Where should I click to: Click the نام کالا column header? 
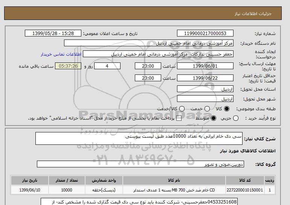(174, 180)
